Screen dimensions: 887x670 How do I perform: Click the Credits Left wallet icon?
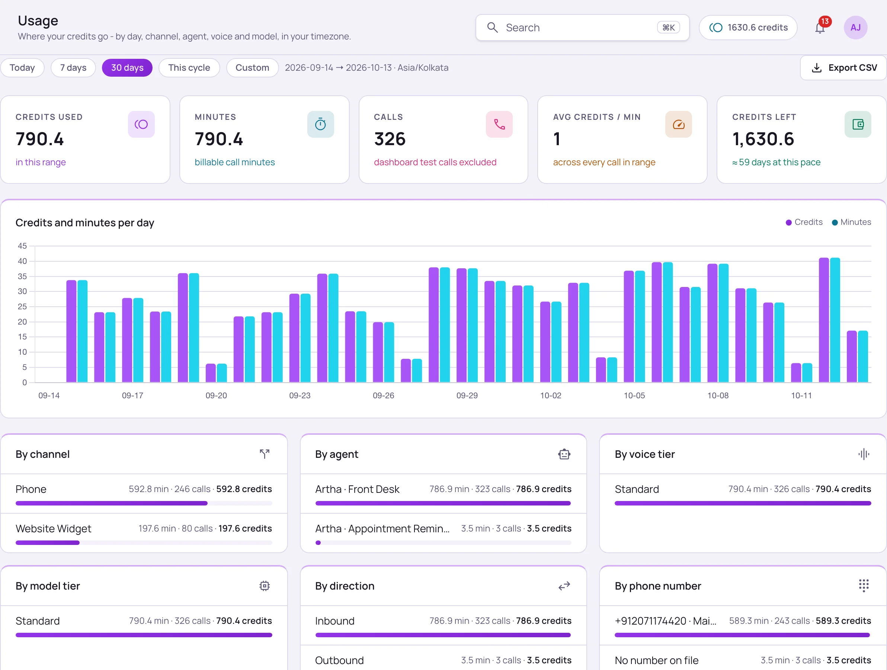coord(858,124)
